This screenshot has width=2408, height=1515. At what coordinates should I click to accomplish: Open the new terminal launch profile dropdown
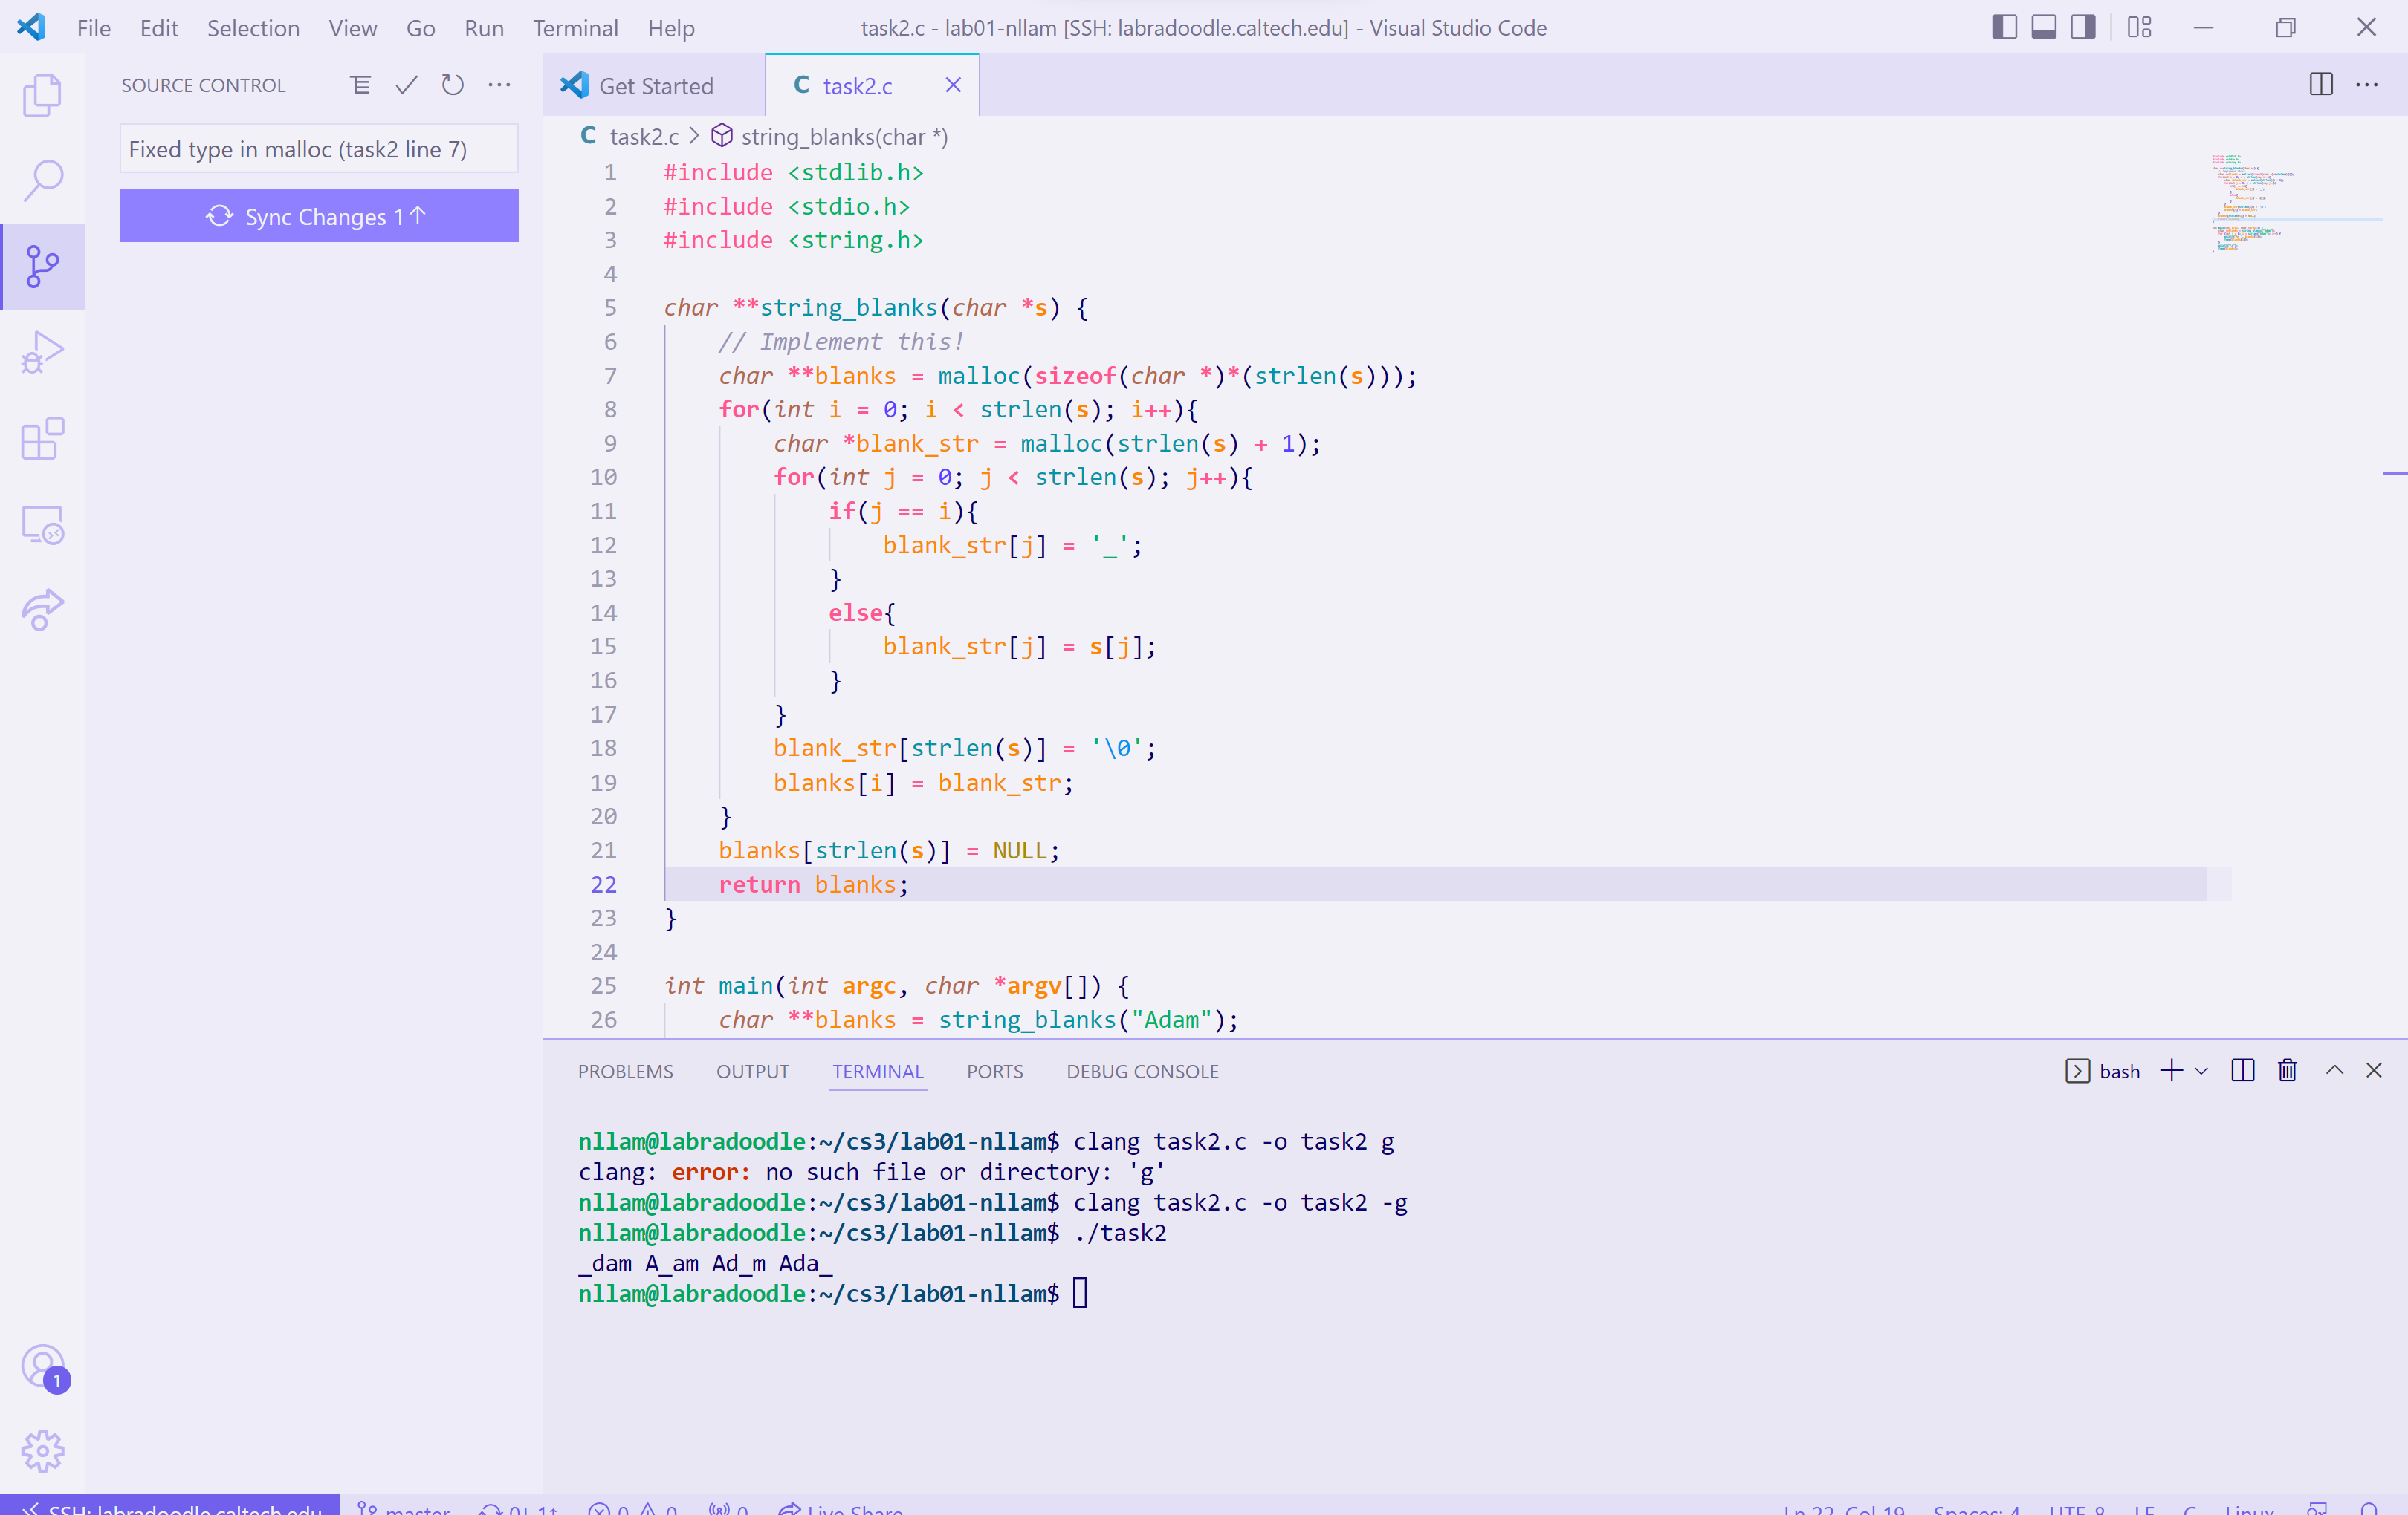pyautogui.click(x=2201, y=1072)
